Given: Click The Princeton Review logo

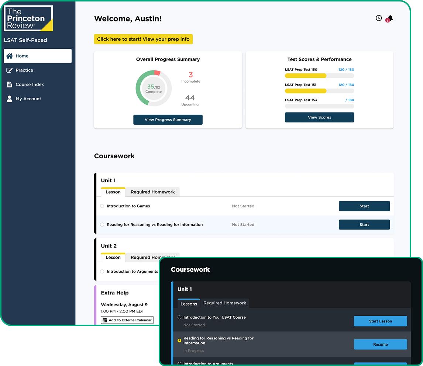Looking at the screenshot, I should click(x=28, y=18).
